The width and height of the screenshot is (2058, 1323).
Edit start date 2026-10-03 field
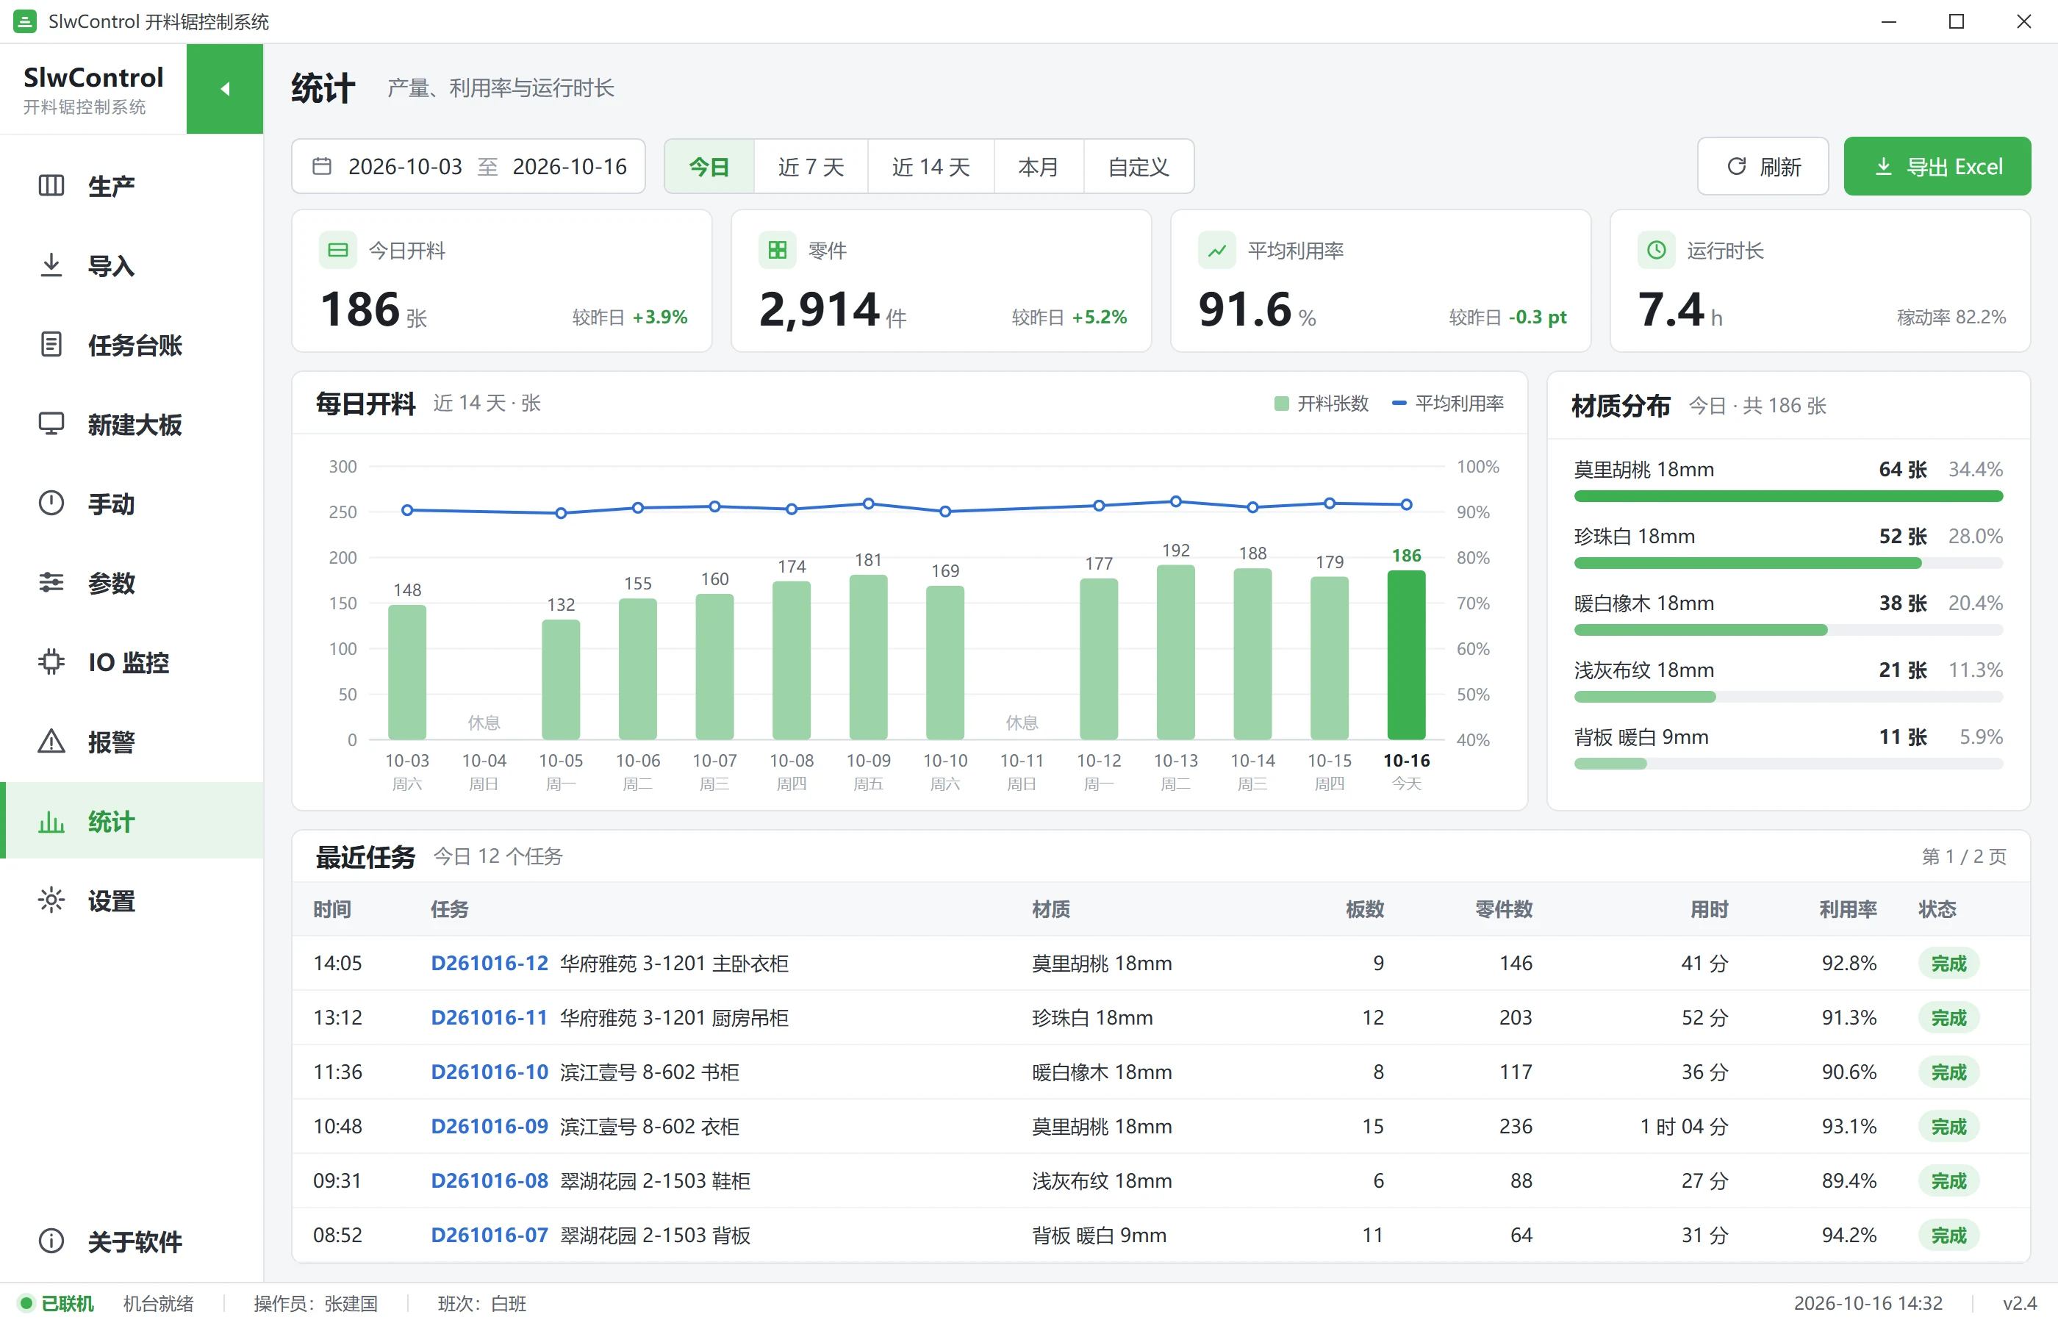tap(406, 167)
